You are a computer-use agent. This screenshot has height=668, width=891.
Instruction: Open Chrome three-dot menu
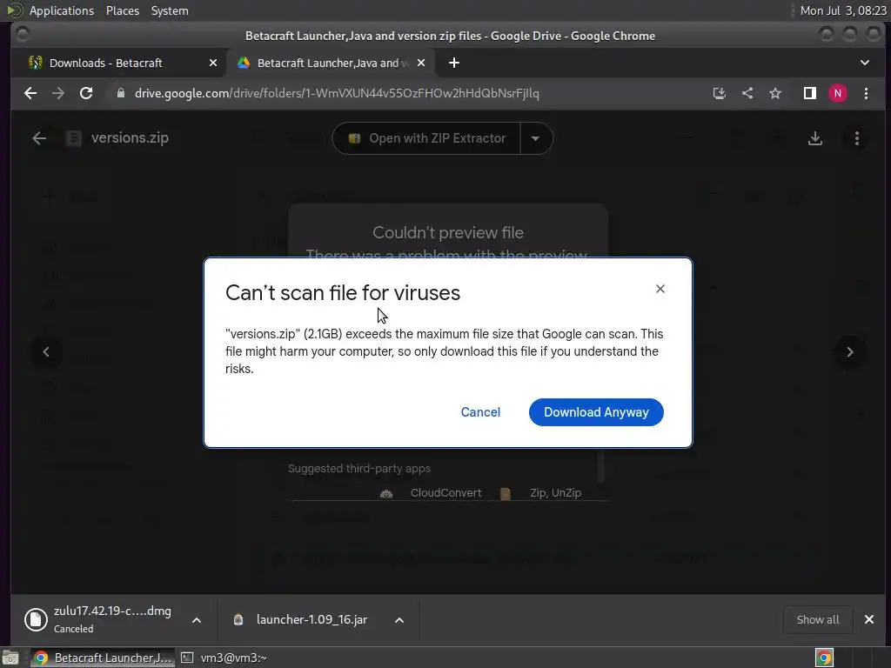tap(866, 94)
